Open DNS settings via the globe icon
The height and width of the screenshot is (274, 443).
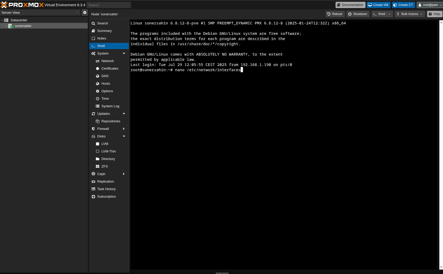point(97,76)
